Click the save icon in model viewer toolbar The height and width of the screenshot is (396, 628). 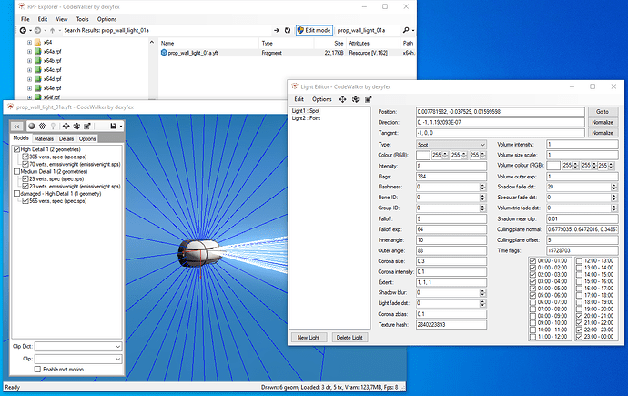tap(112, 125)
